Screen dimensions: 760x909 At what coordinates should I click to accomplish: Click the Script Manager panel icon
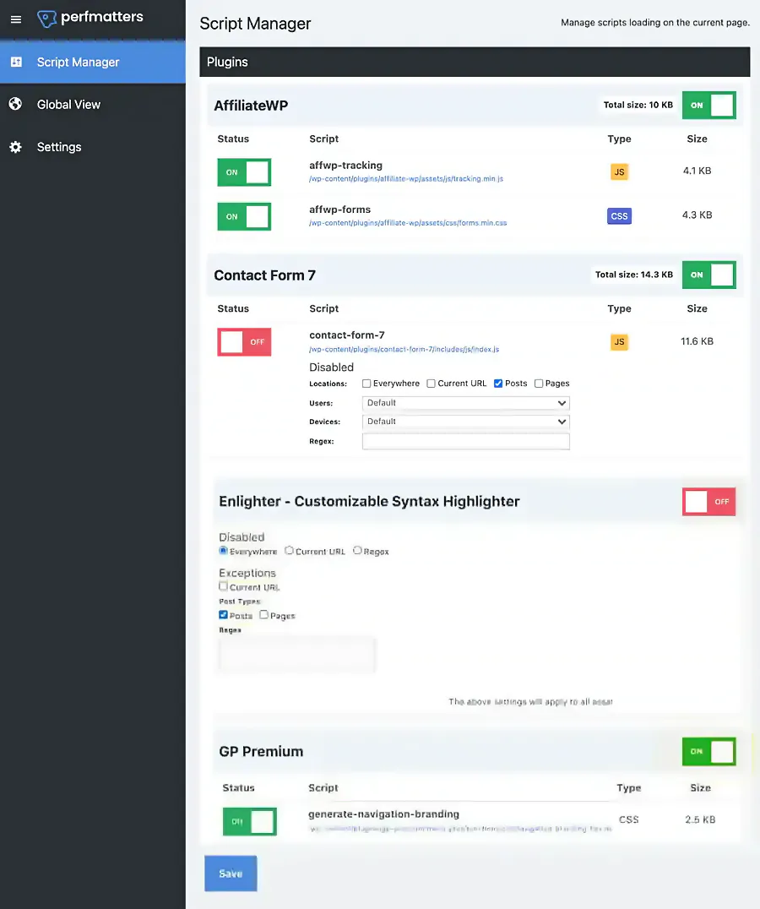point(15,62)
